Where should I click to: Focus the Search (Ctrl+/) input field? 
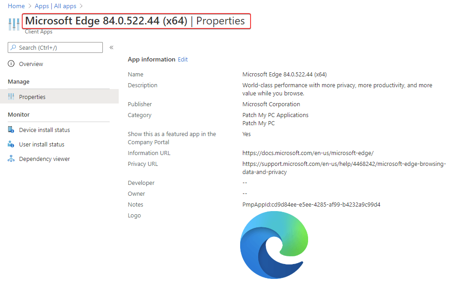pos(59,48)
